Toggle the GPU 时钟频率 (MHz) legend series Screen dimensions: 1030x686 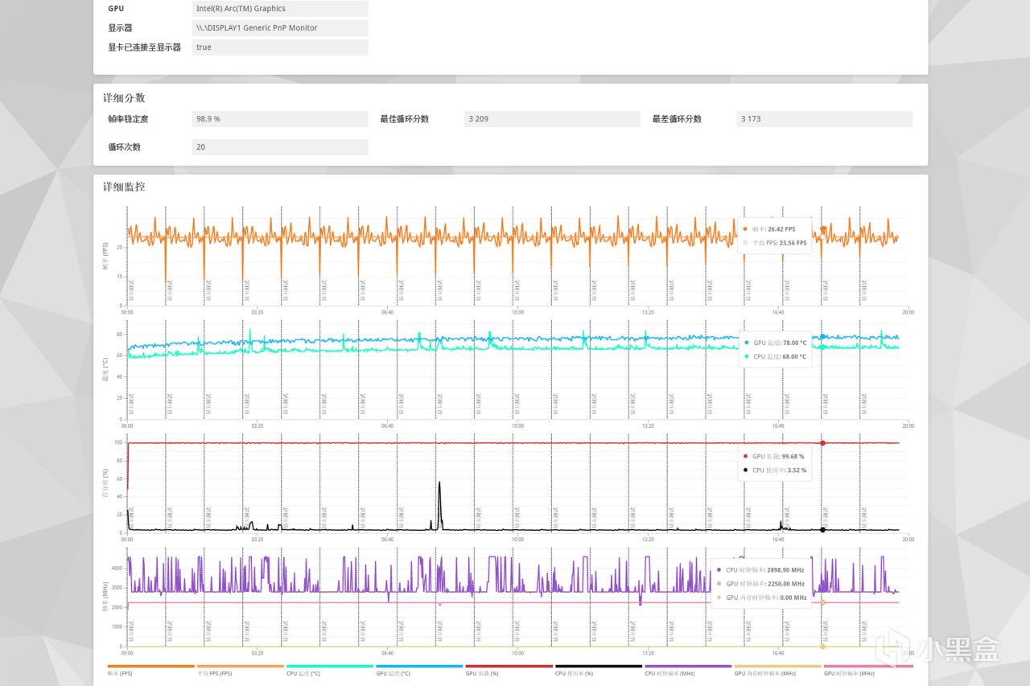[867, 670]
